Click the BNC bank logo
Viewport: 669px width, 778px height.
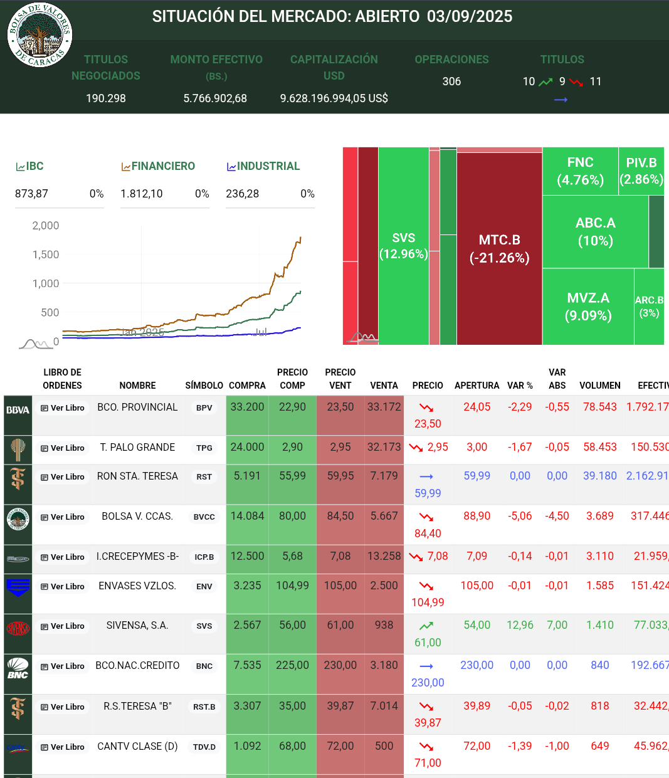point(18,668)
